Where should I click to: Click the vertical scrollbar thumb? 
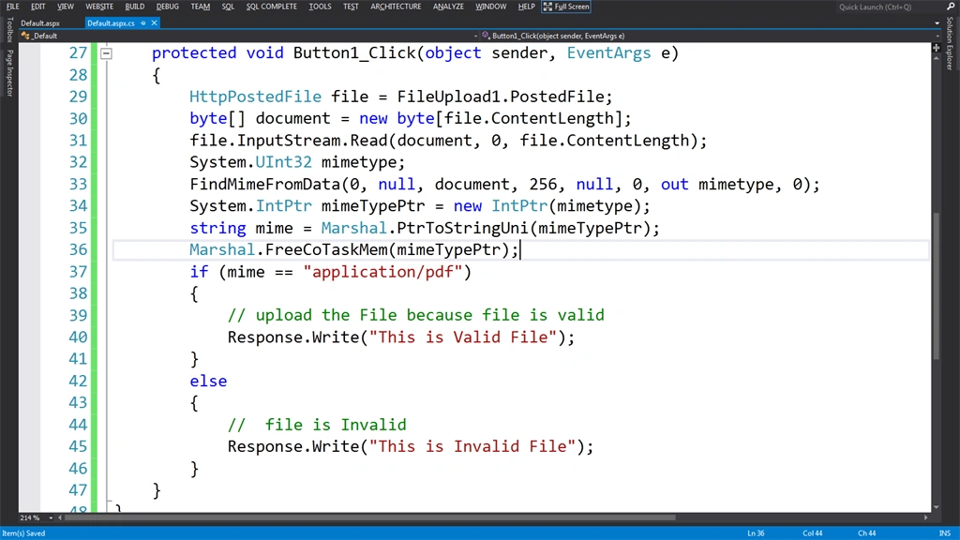[x=937, y=286]
